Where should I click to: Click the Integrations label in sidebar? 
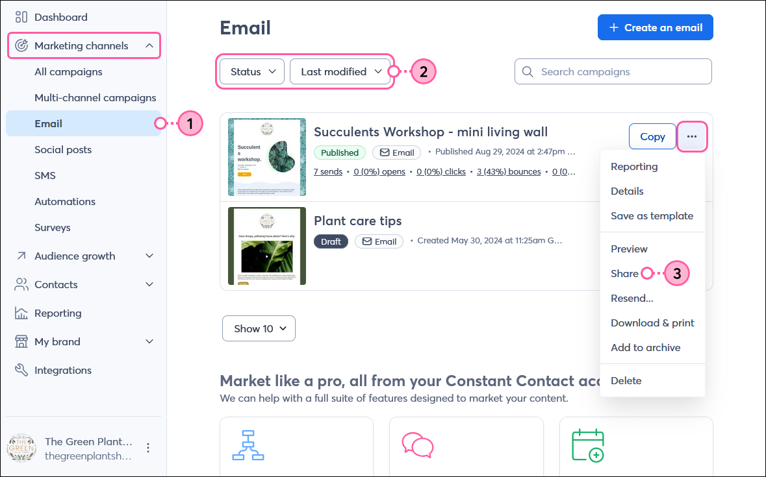point(63,370)
